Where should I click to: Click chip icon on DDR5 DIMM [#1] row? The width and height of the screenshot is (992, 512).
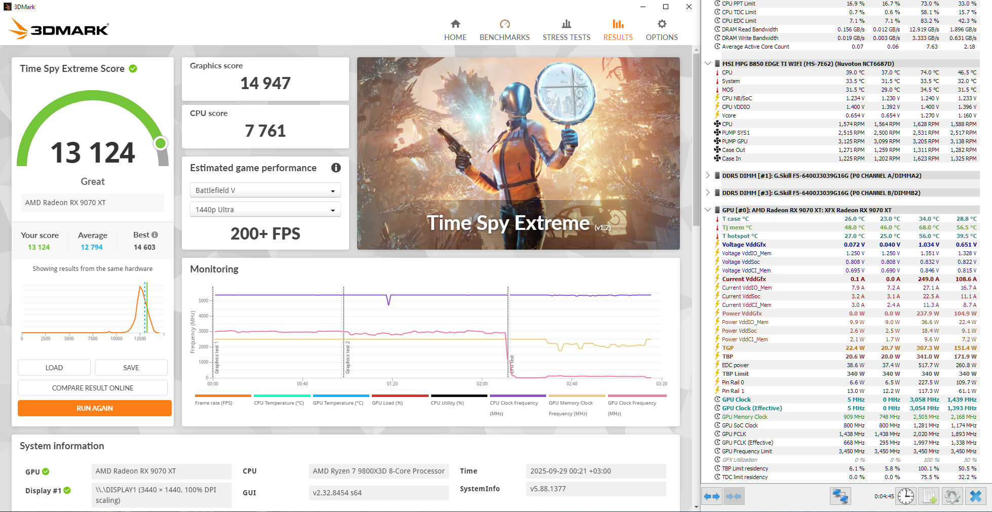coord(717,176)
